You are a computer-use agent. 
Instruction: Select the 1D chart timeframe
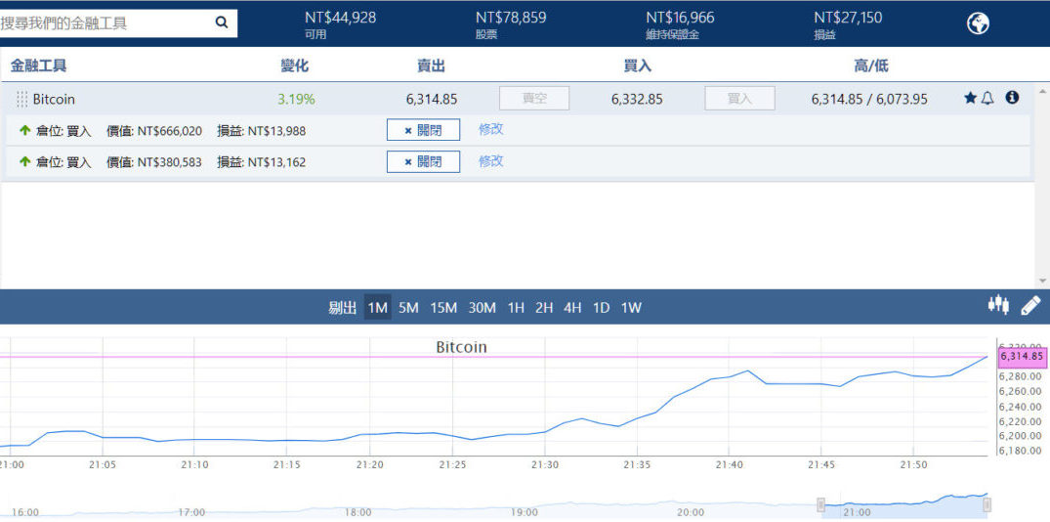point(602,308)
